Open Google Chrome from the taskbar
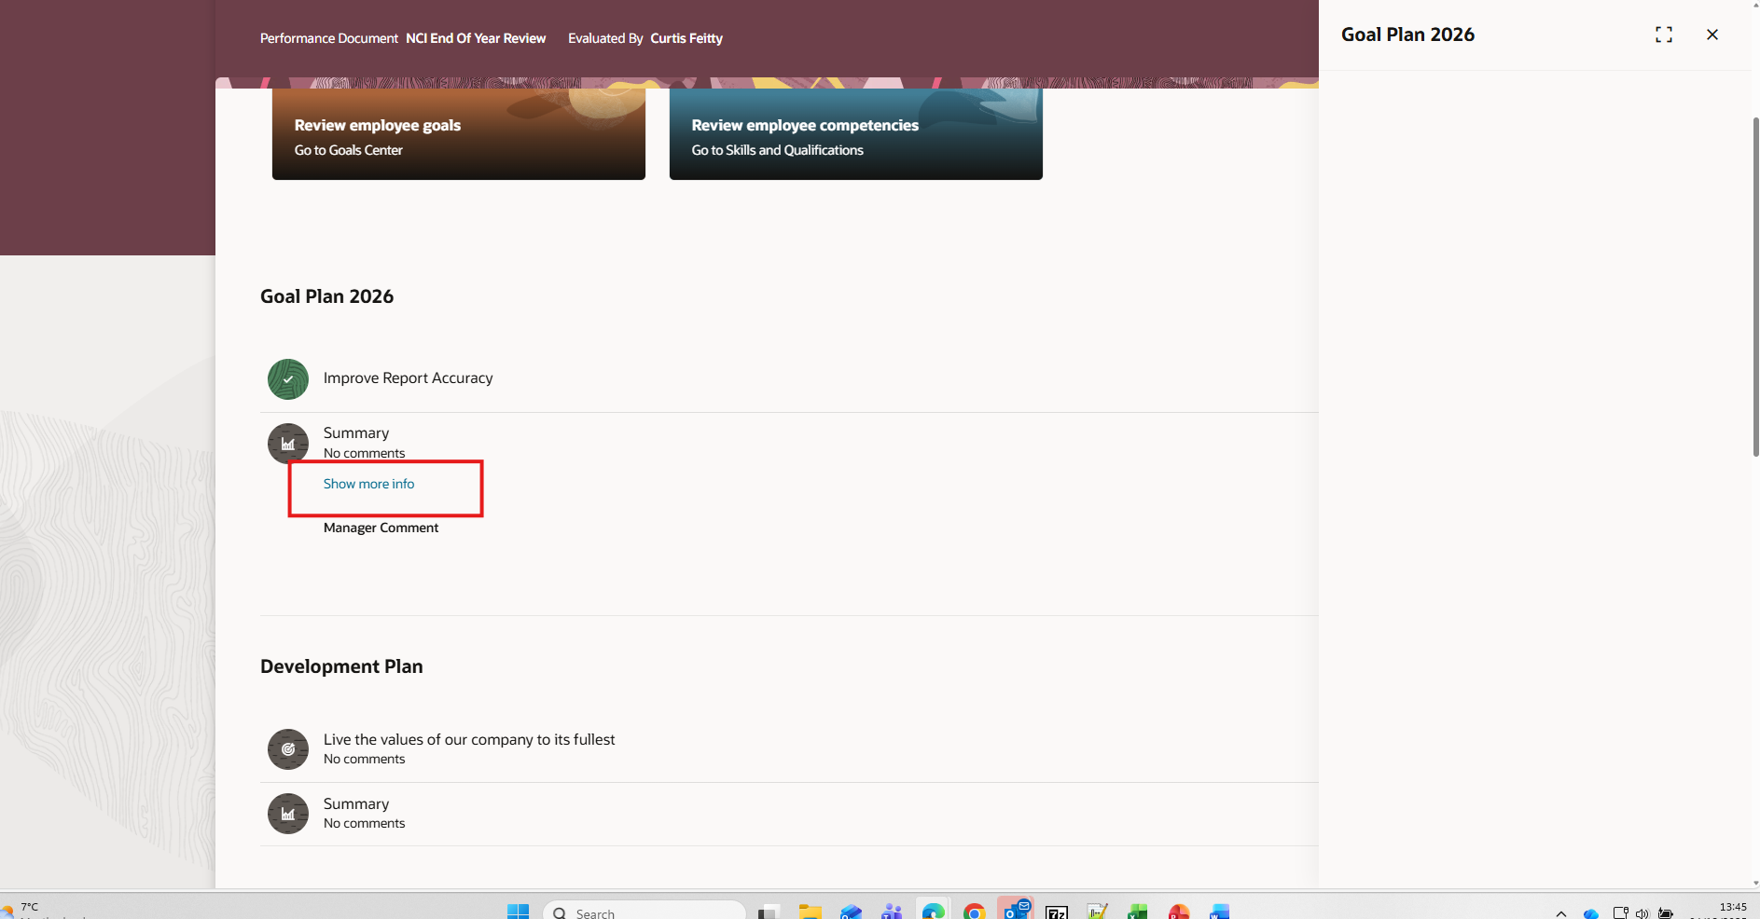Screen dimensions: 1760x919 [976, 911]
